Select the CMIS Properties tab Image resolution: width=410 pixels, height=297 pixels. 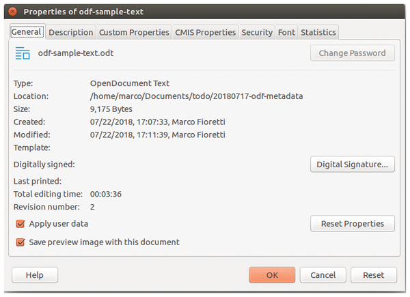coord(206,32)
